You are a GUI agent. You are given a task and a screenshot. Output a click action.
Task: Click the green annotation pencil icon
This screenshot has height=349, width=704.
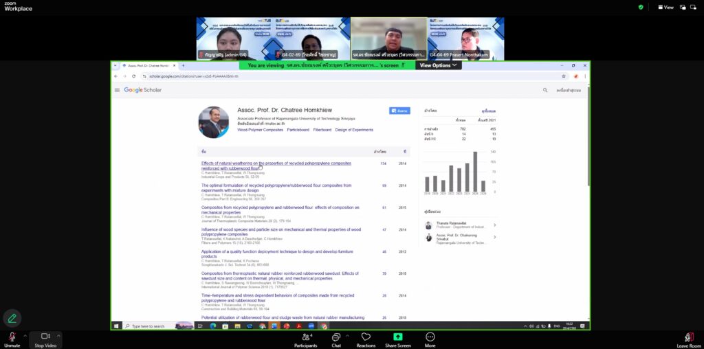pyautogui.click(x=12, y=317)
